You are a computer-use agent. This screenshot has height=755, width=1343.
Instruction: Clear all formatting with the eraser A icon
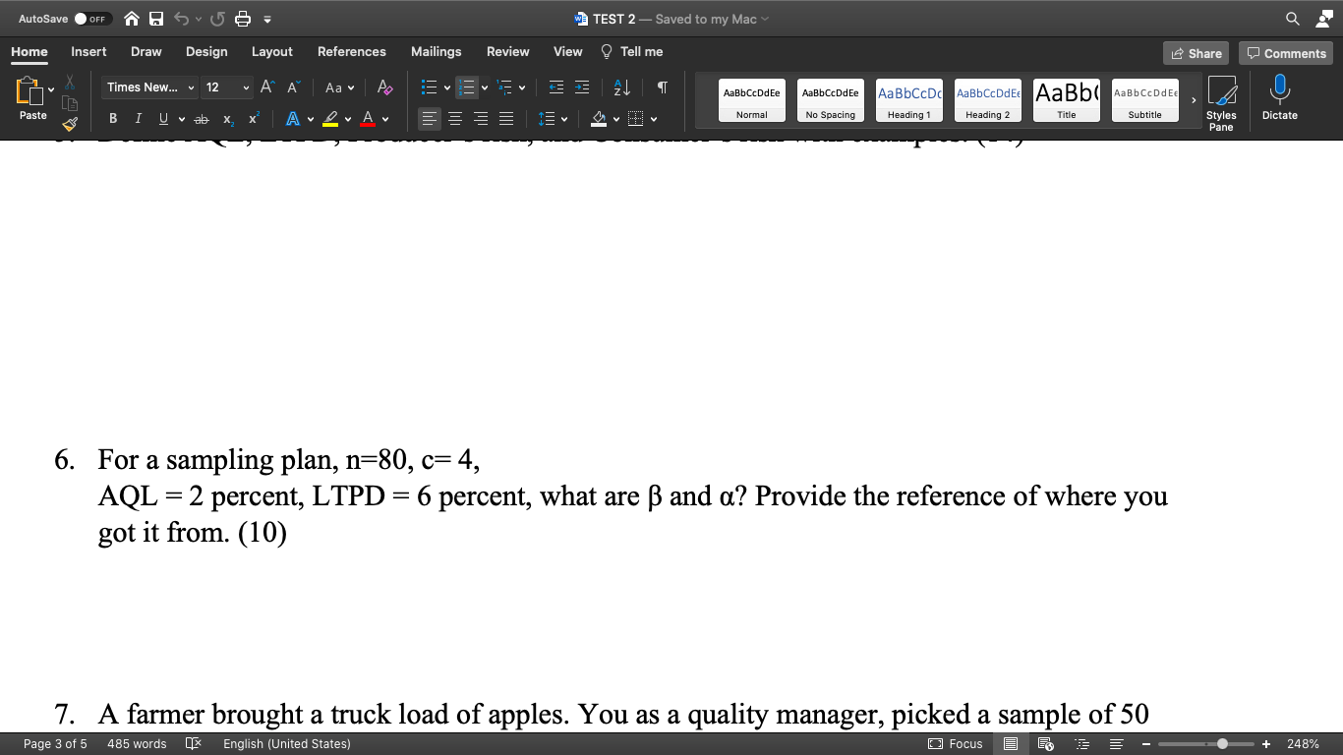(x=385, y=87)
